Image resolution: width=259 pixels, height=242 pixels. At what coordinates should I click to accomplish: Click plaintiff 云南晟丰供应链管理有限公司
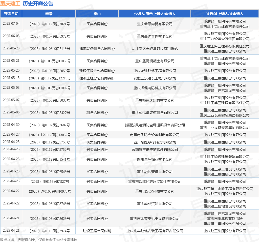155,150
